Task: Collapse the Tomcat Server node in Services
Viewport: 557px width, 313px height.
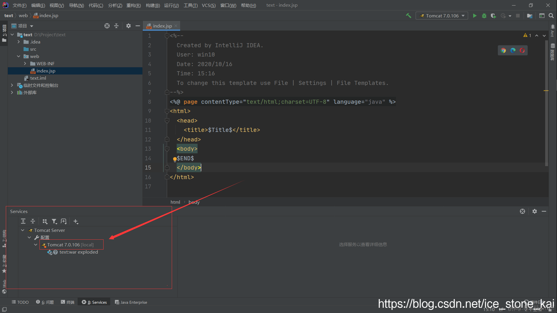Action: (x=23, y=230)
